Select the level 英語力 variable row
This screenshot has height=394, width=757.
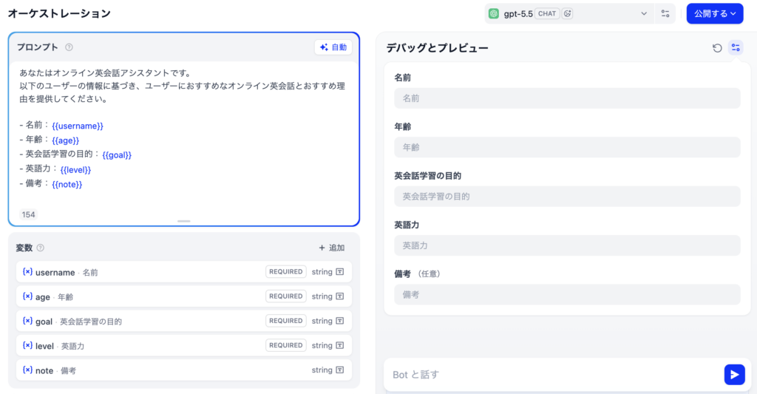coord(184,346)
